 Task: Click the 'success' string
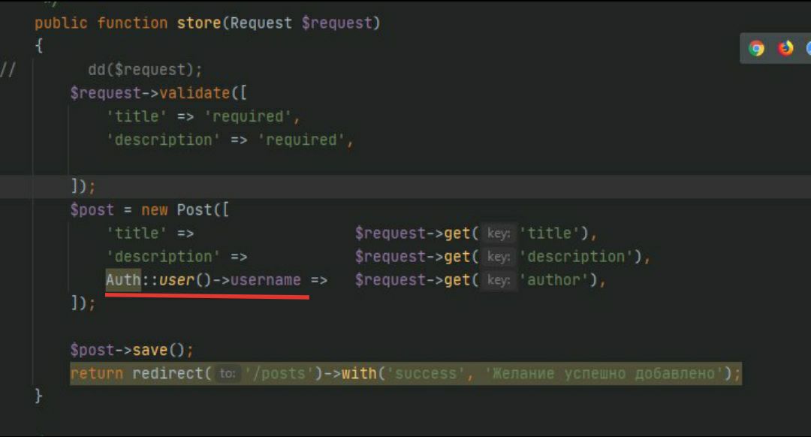click(426, 373)
